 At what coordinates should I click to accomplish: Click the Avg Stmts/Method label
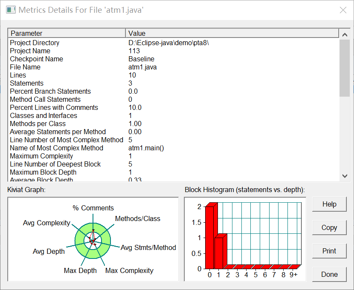[148, 248]
